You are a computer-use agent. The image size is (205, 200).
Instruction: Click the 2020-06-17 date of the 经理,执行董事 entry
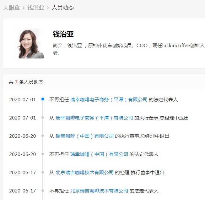pyautogui.click(x=23, y=173)
